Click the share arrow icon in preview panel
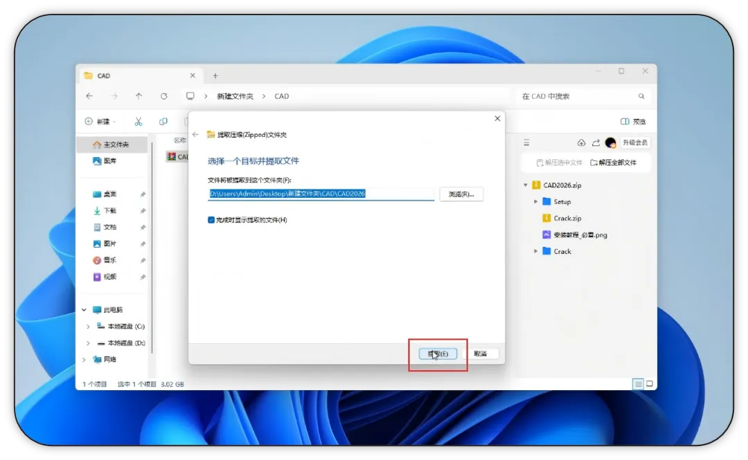 tap(596, 142)
